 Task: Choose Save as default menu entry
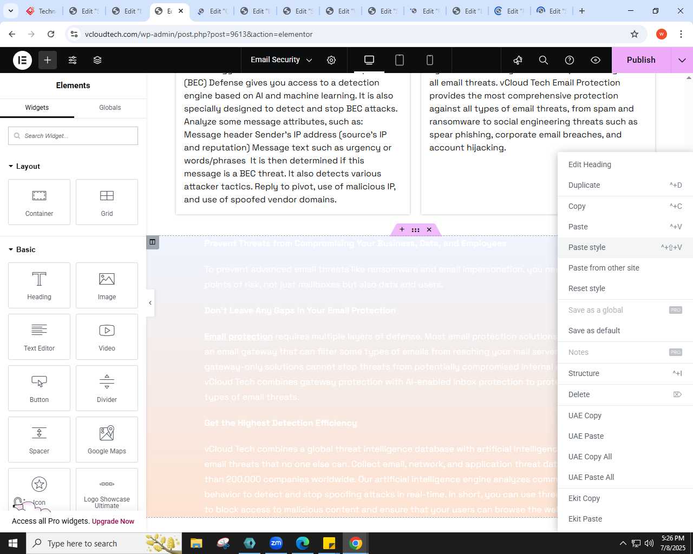tap(625, 331)
